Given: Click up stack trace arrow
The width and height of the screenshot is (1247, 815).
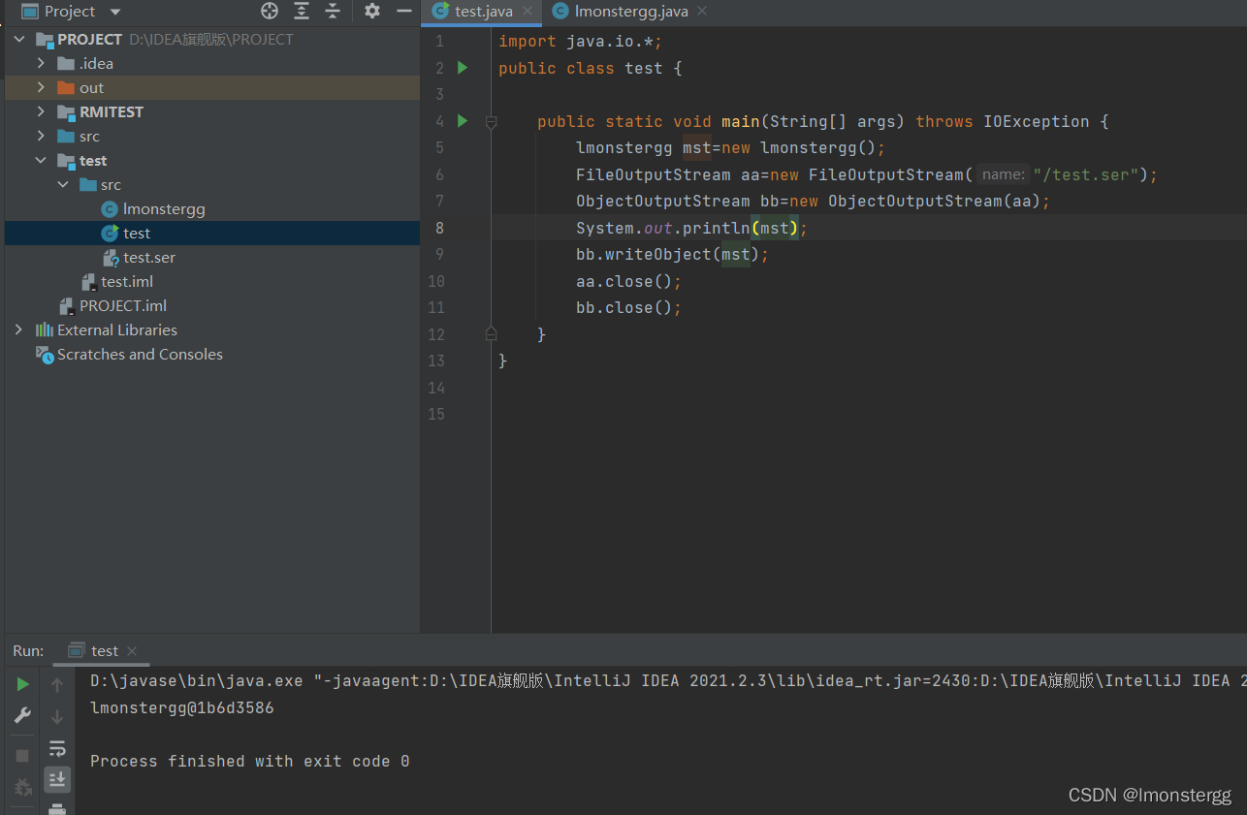Looking at the screenshot, I should (x=57, y=685).
